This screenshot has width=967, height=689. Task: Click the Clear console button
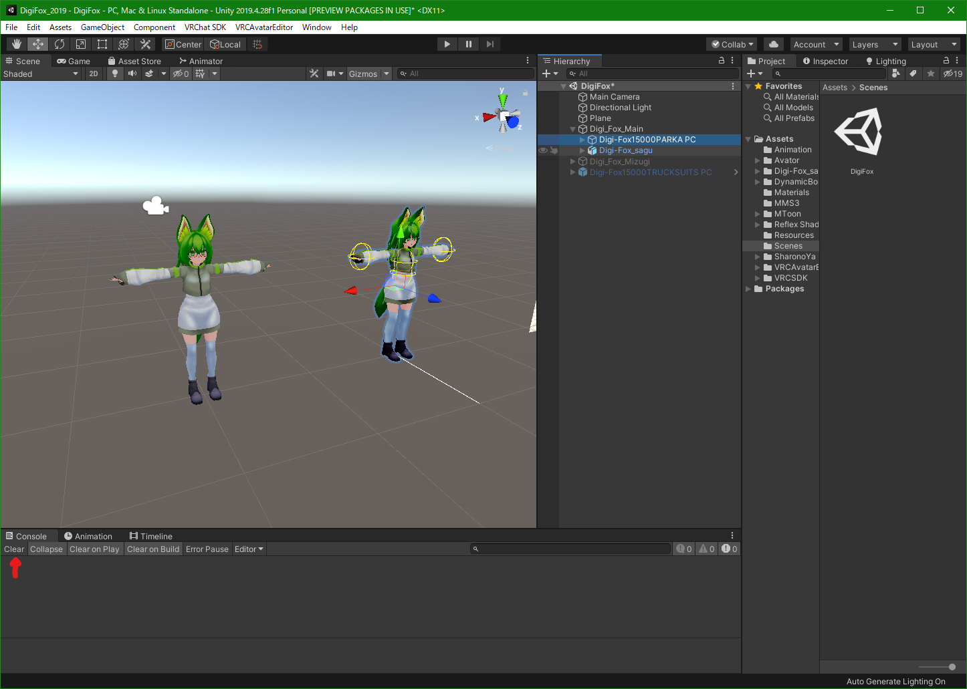coord(14,549)
